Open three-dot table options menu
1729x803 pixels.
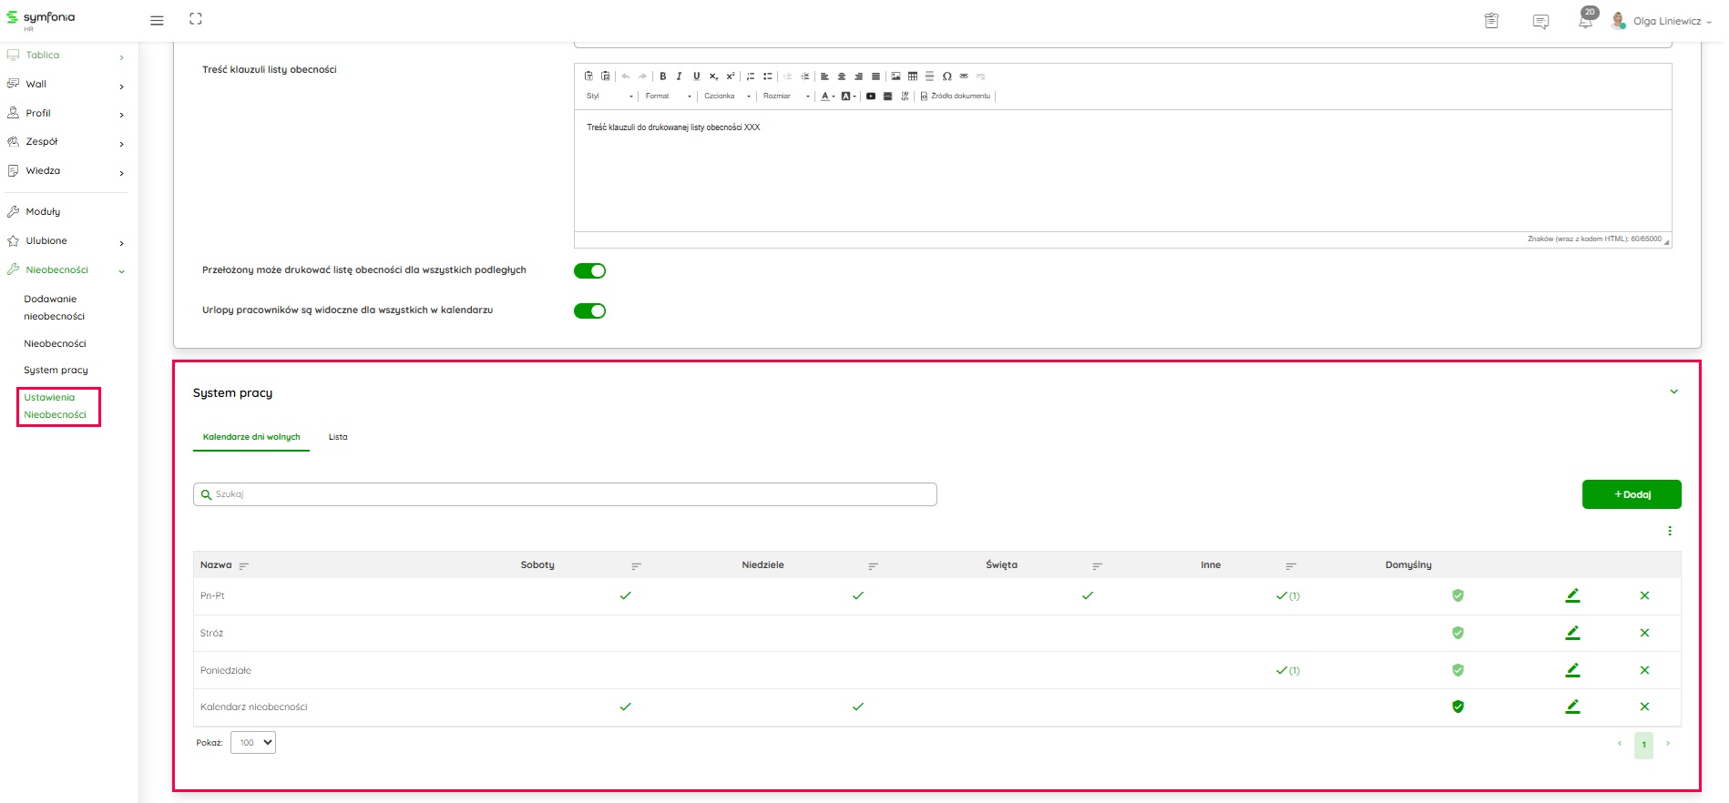(1670, 531)
